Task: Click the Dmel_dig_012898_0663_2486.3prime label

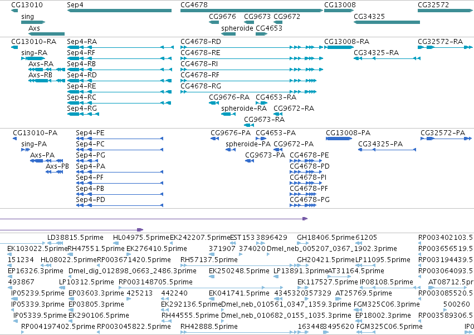Action: point(133,271)
